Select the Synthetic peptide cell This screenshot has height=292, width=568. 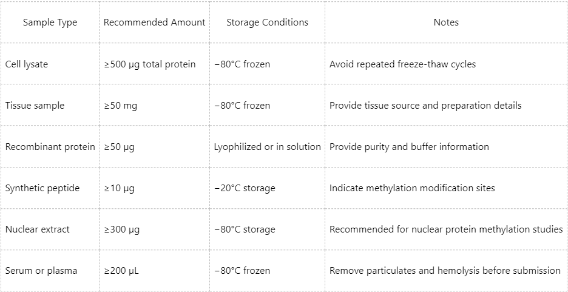[42, 188]
